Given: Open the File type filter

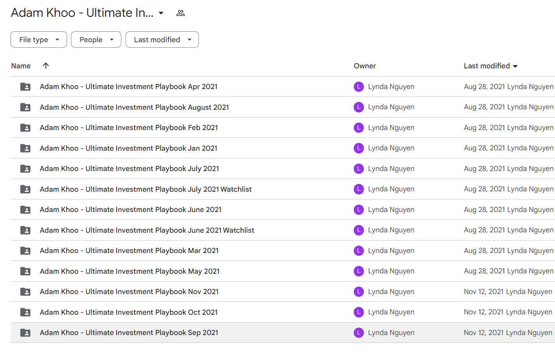Looking at the screenshot, I should click(x=39, y=39).
